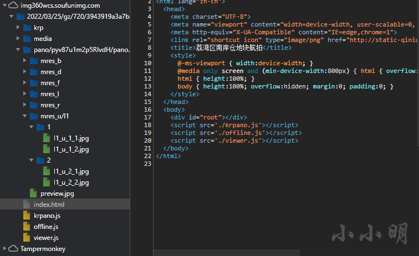Click the green file icon of preview.jpg

click(x=33, y=193)
